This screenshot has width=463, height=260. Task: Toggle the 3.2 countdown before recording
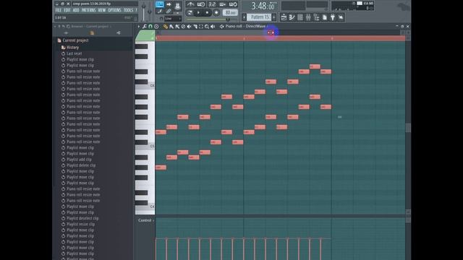[x=212, y=4]
